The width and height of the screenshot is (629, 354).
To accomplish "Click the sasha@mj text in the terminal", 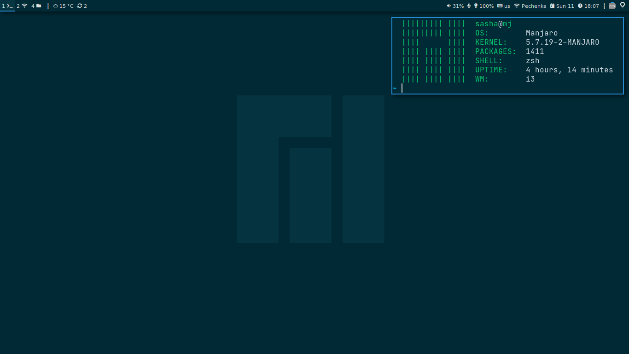I will click(493, 24).
